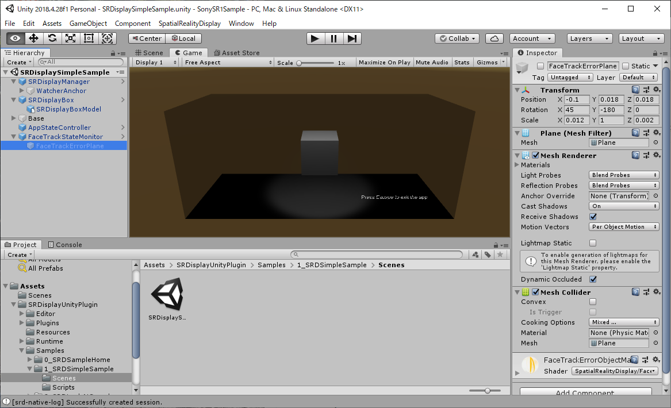Open the GameObject menu
Screen dimensions: 671x408
88,24
